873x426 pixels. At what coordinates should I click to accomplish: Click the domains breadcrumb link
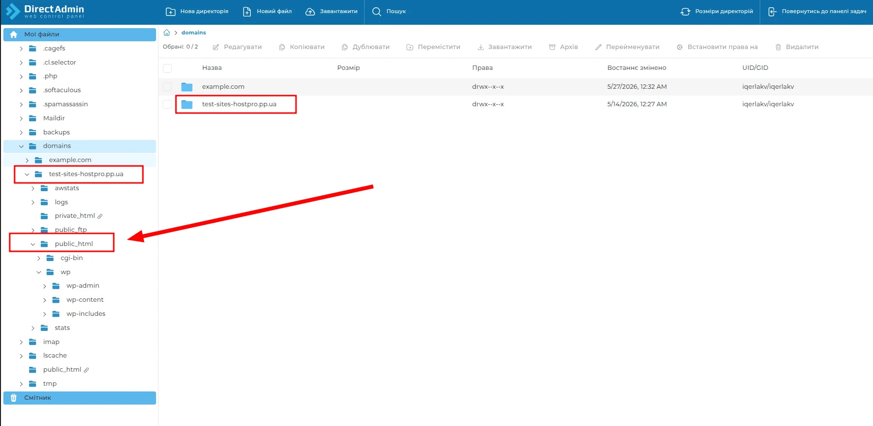click(x=193, y=33)
